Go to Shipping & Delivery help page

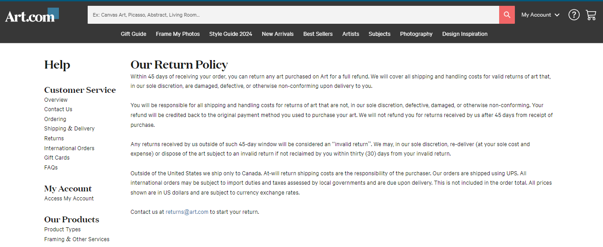coord(69,129)
